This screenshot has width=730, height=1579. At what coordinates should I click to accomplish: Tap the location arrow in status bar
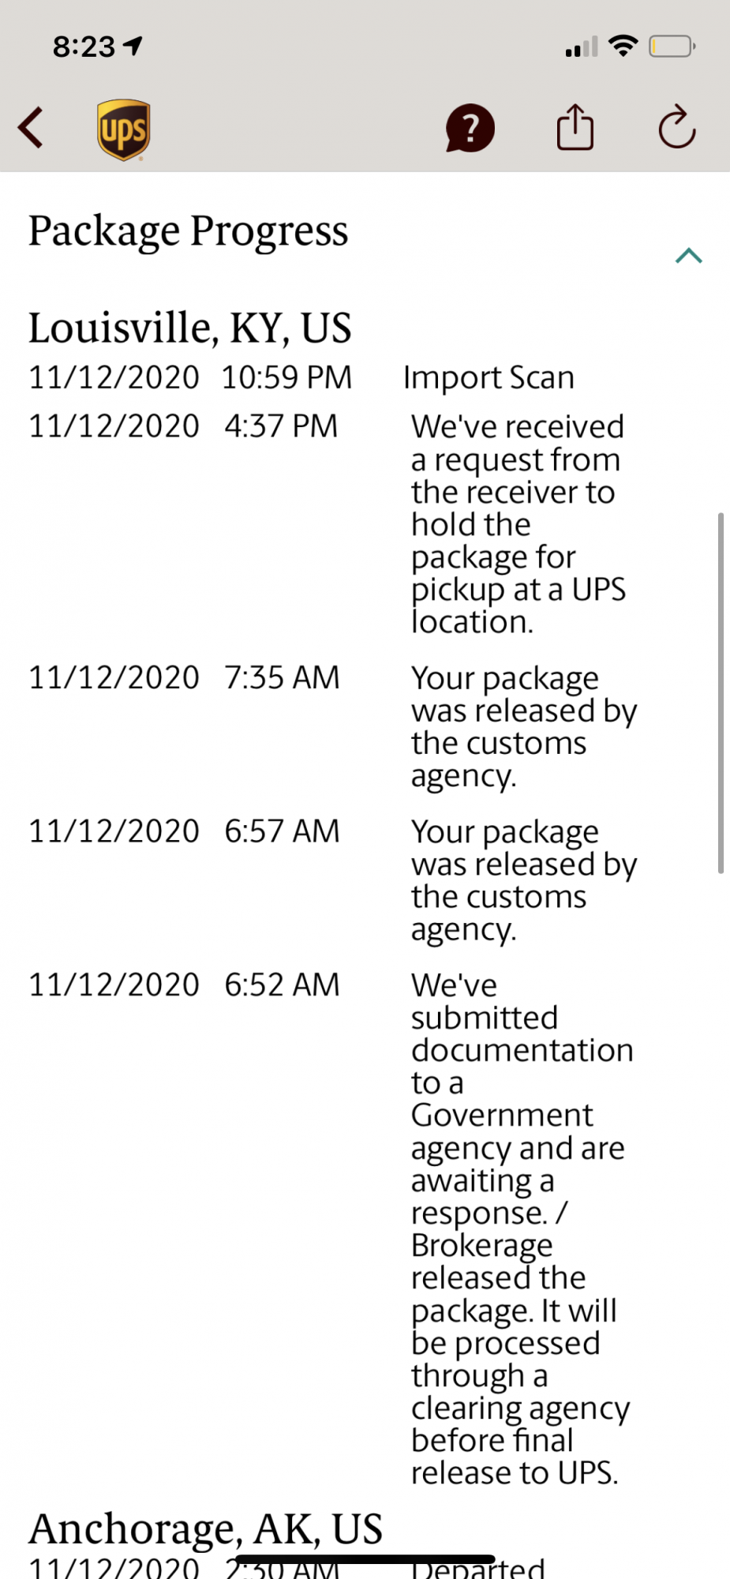coord(133,46)
